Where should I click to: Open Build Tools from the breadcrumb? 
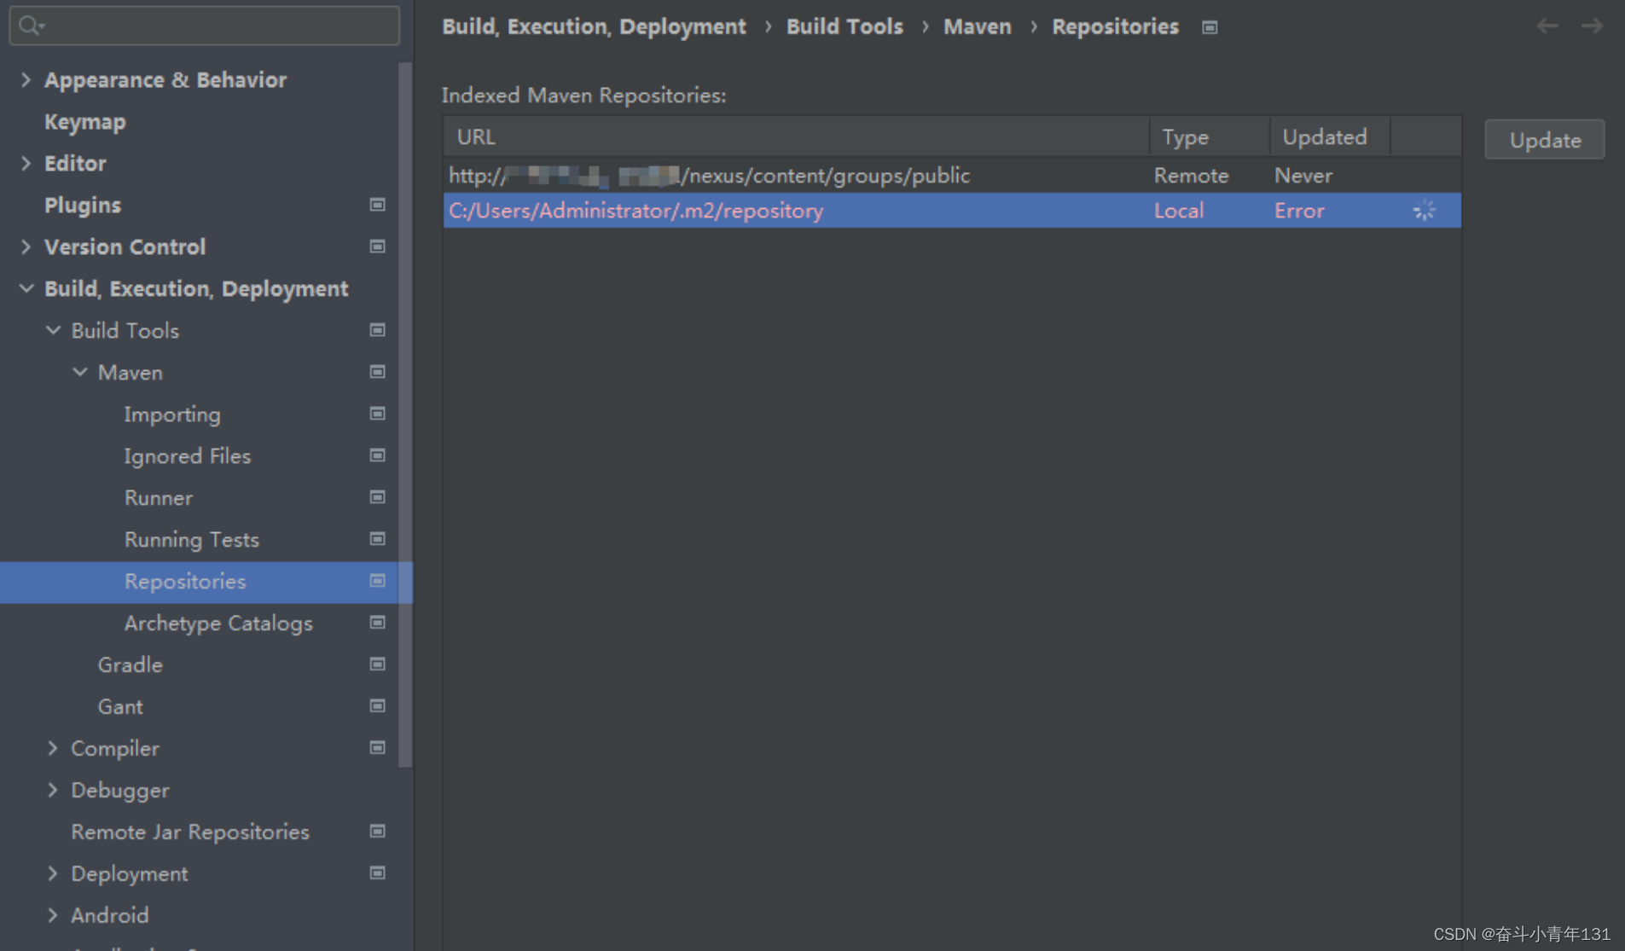844,26
